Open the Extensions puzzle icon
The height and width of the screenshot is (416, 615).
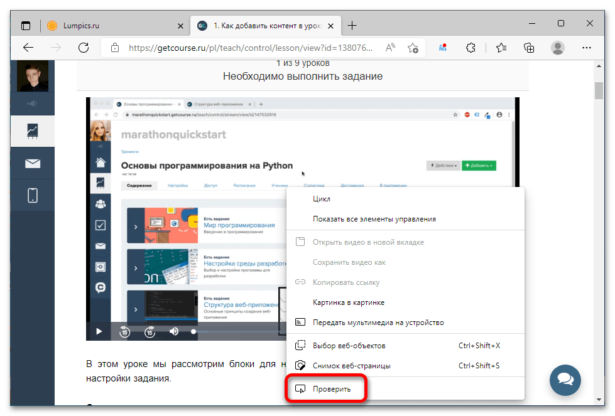click(x=471, y=48)
